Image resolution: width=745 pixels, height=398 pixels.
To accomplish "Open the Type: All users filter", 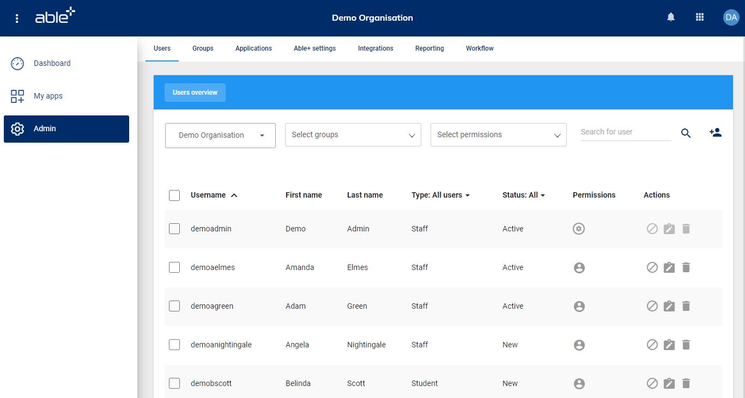I will (x=440, y=195).
